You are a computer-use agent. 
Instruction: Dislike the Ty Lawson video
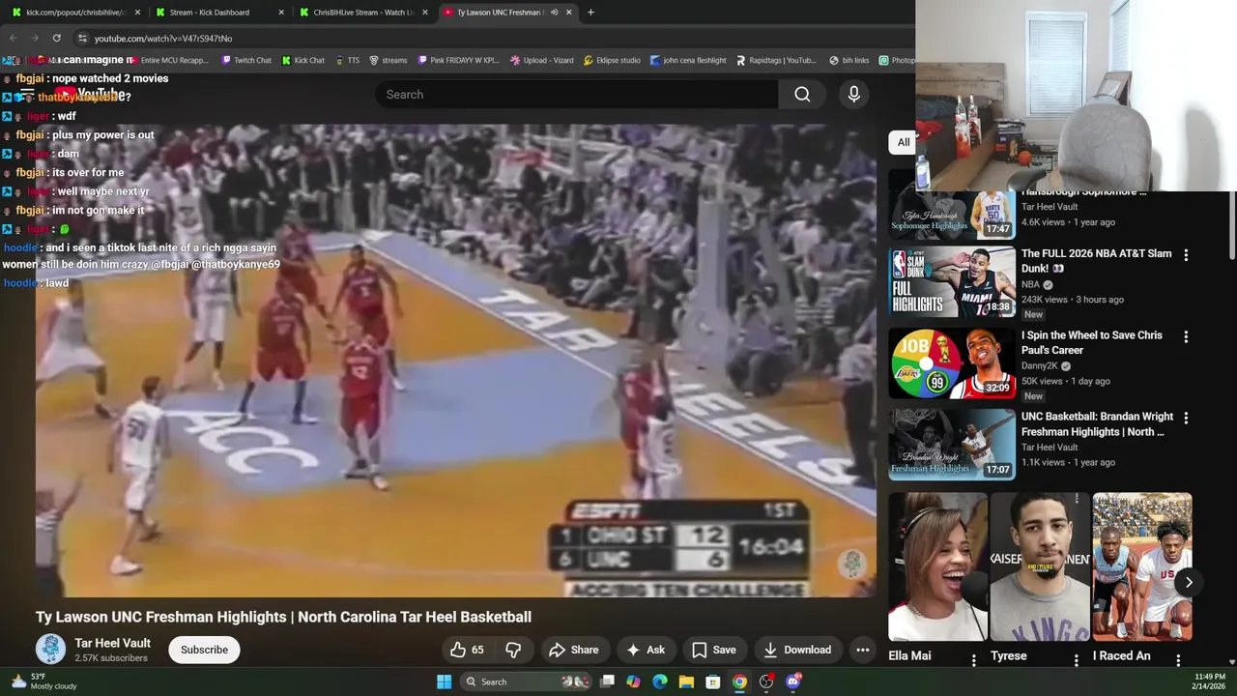pyautogui.click(x=513, y=650)
